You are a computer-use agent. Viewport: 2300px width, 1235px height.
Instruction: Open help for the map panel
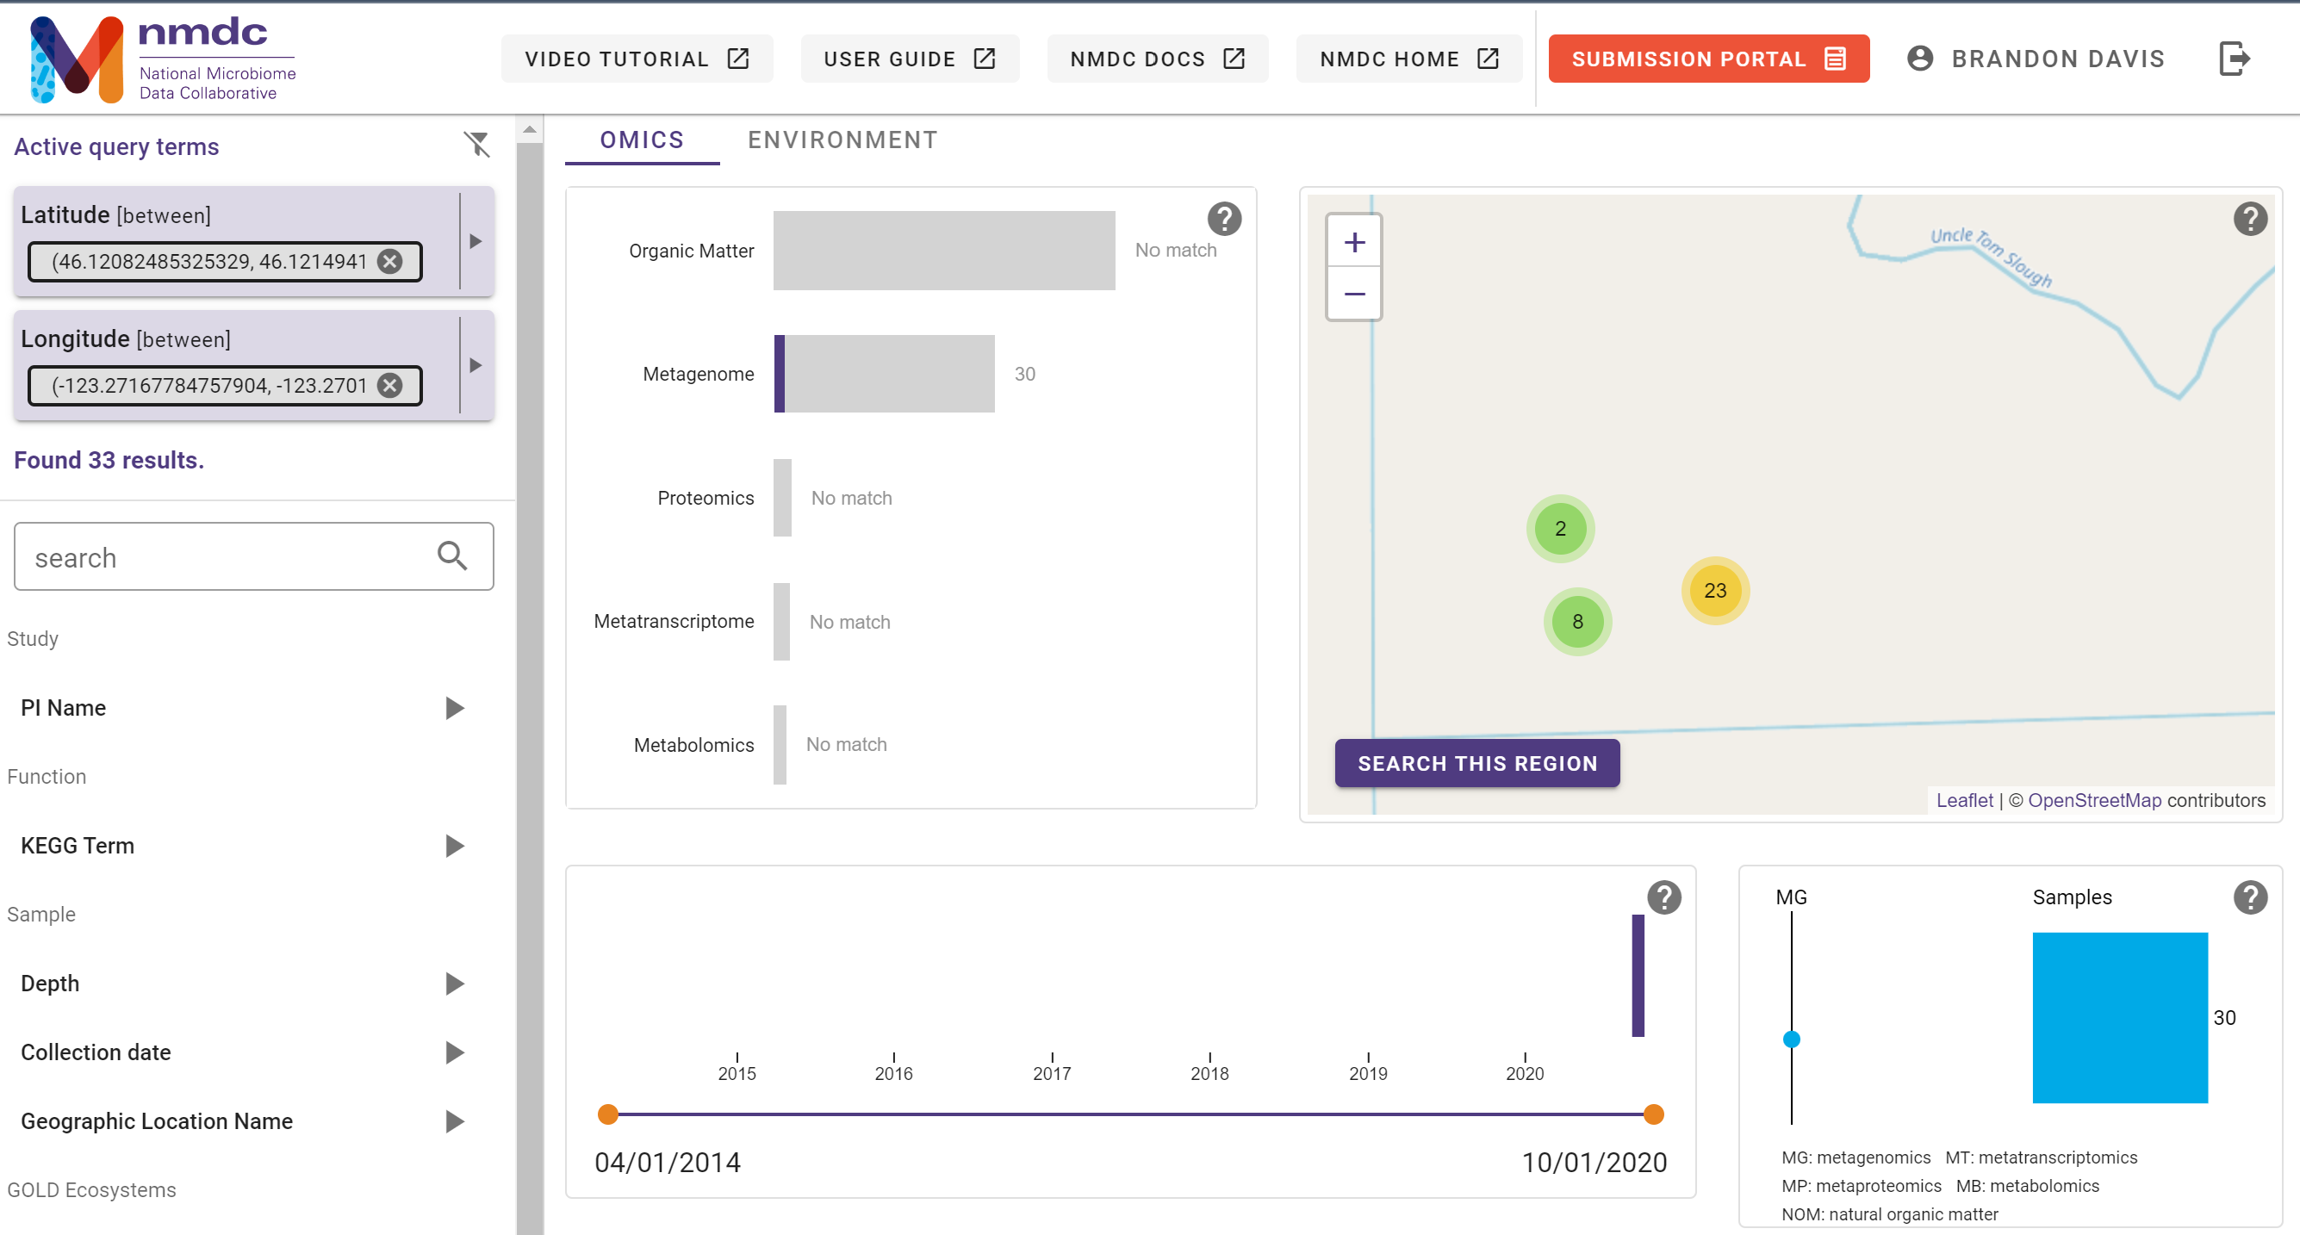2251,218
